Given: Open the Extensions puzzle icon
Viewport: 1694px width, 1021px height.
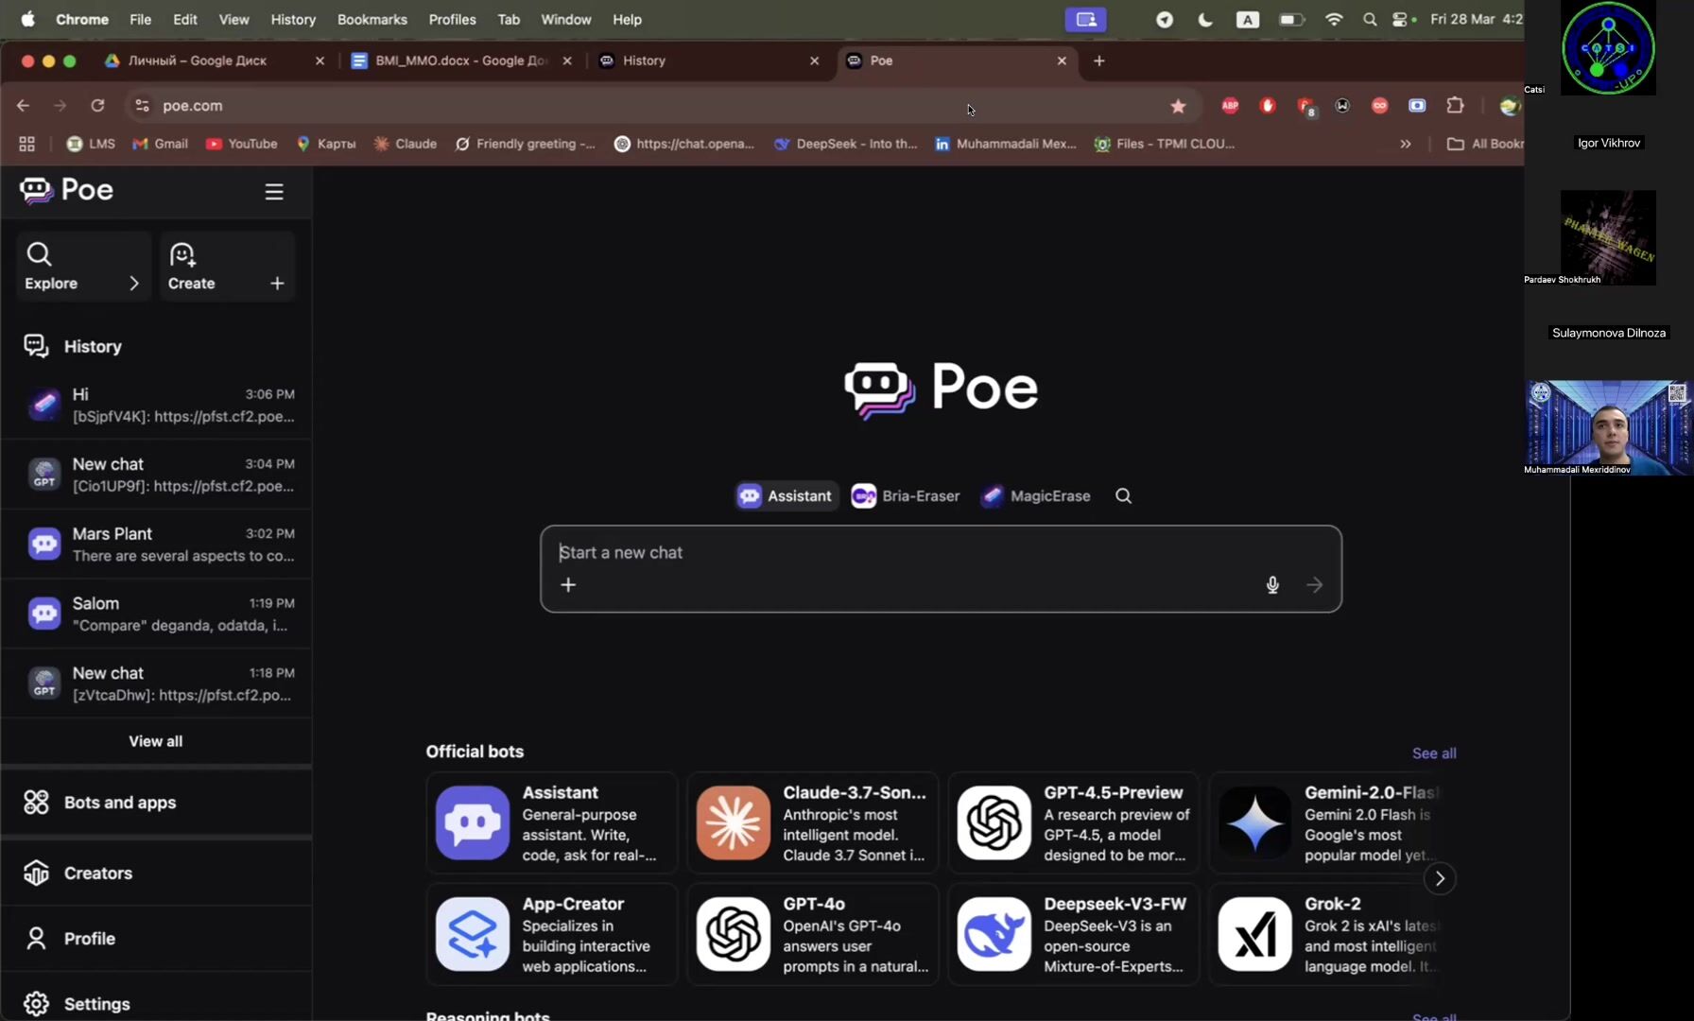Looking at the screenshot, I should point(1455,106).
